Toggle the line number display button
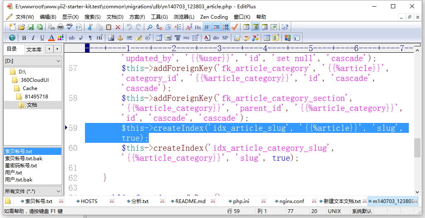 coord(226,27)
